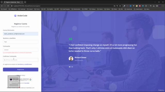Open the PHP bookmarks folder
This screenshot has width=165, height=92.
pyautogui.click(x=57, y=9)
